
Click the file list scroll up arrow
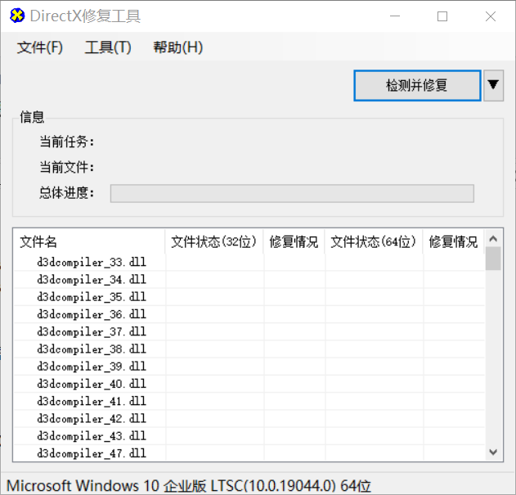[493, 238]
